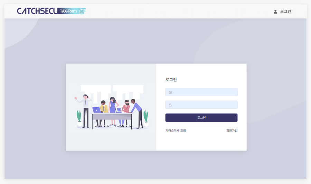
Task: Focus the password input field
Action: [201, 105]
